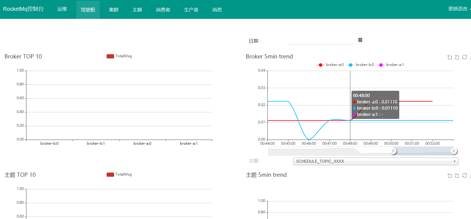Click the left data zoom slider handle

[394, 151]
